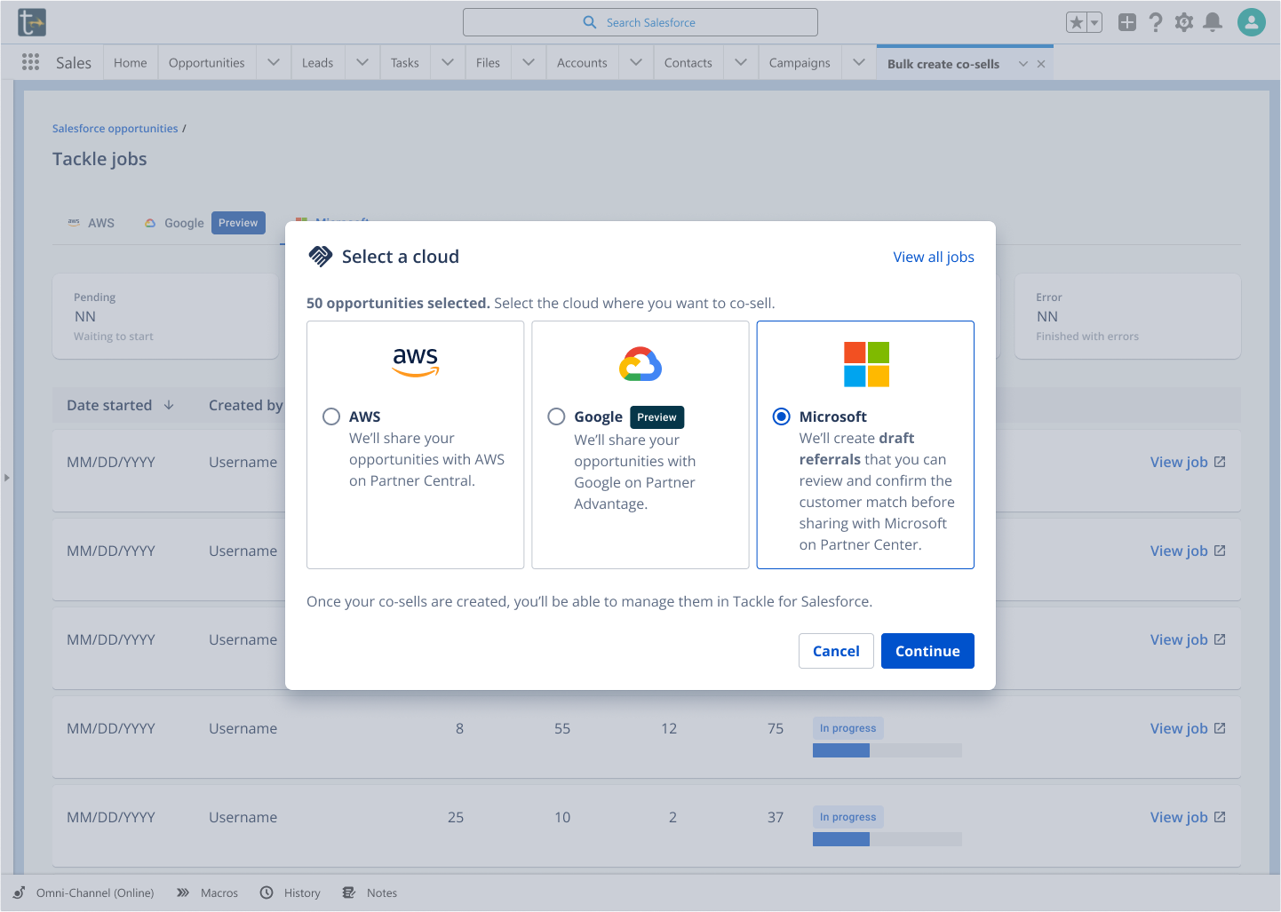Open the help question mark icon
The width and height of the screenshot is (1281, 912).
tap(1155, 23)
